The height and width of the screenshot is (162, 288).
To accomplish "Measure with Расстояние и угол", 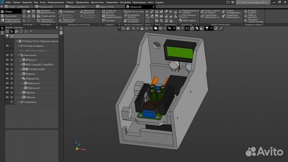I will tap(188, 16).
